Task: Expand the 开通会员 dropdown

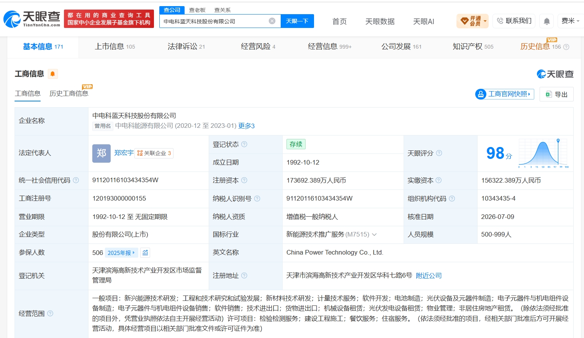Action: (x=473, y=21)
